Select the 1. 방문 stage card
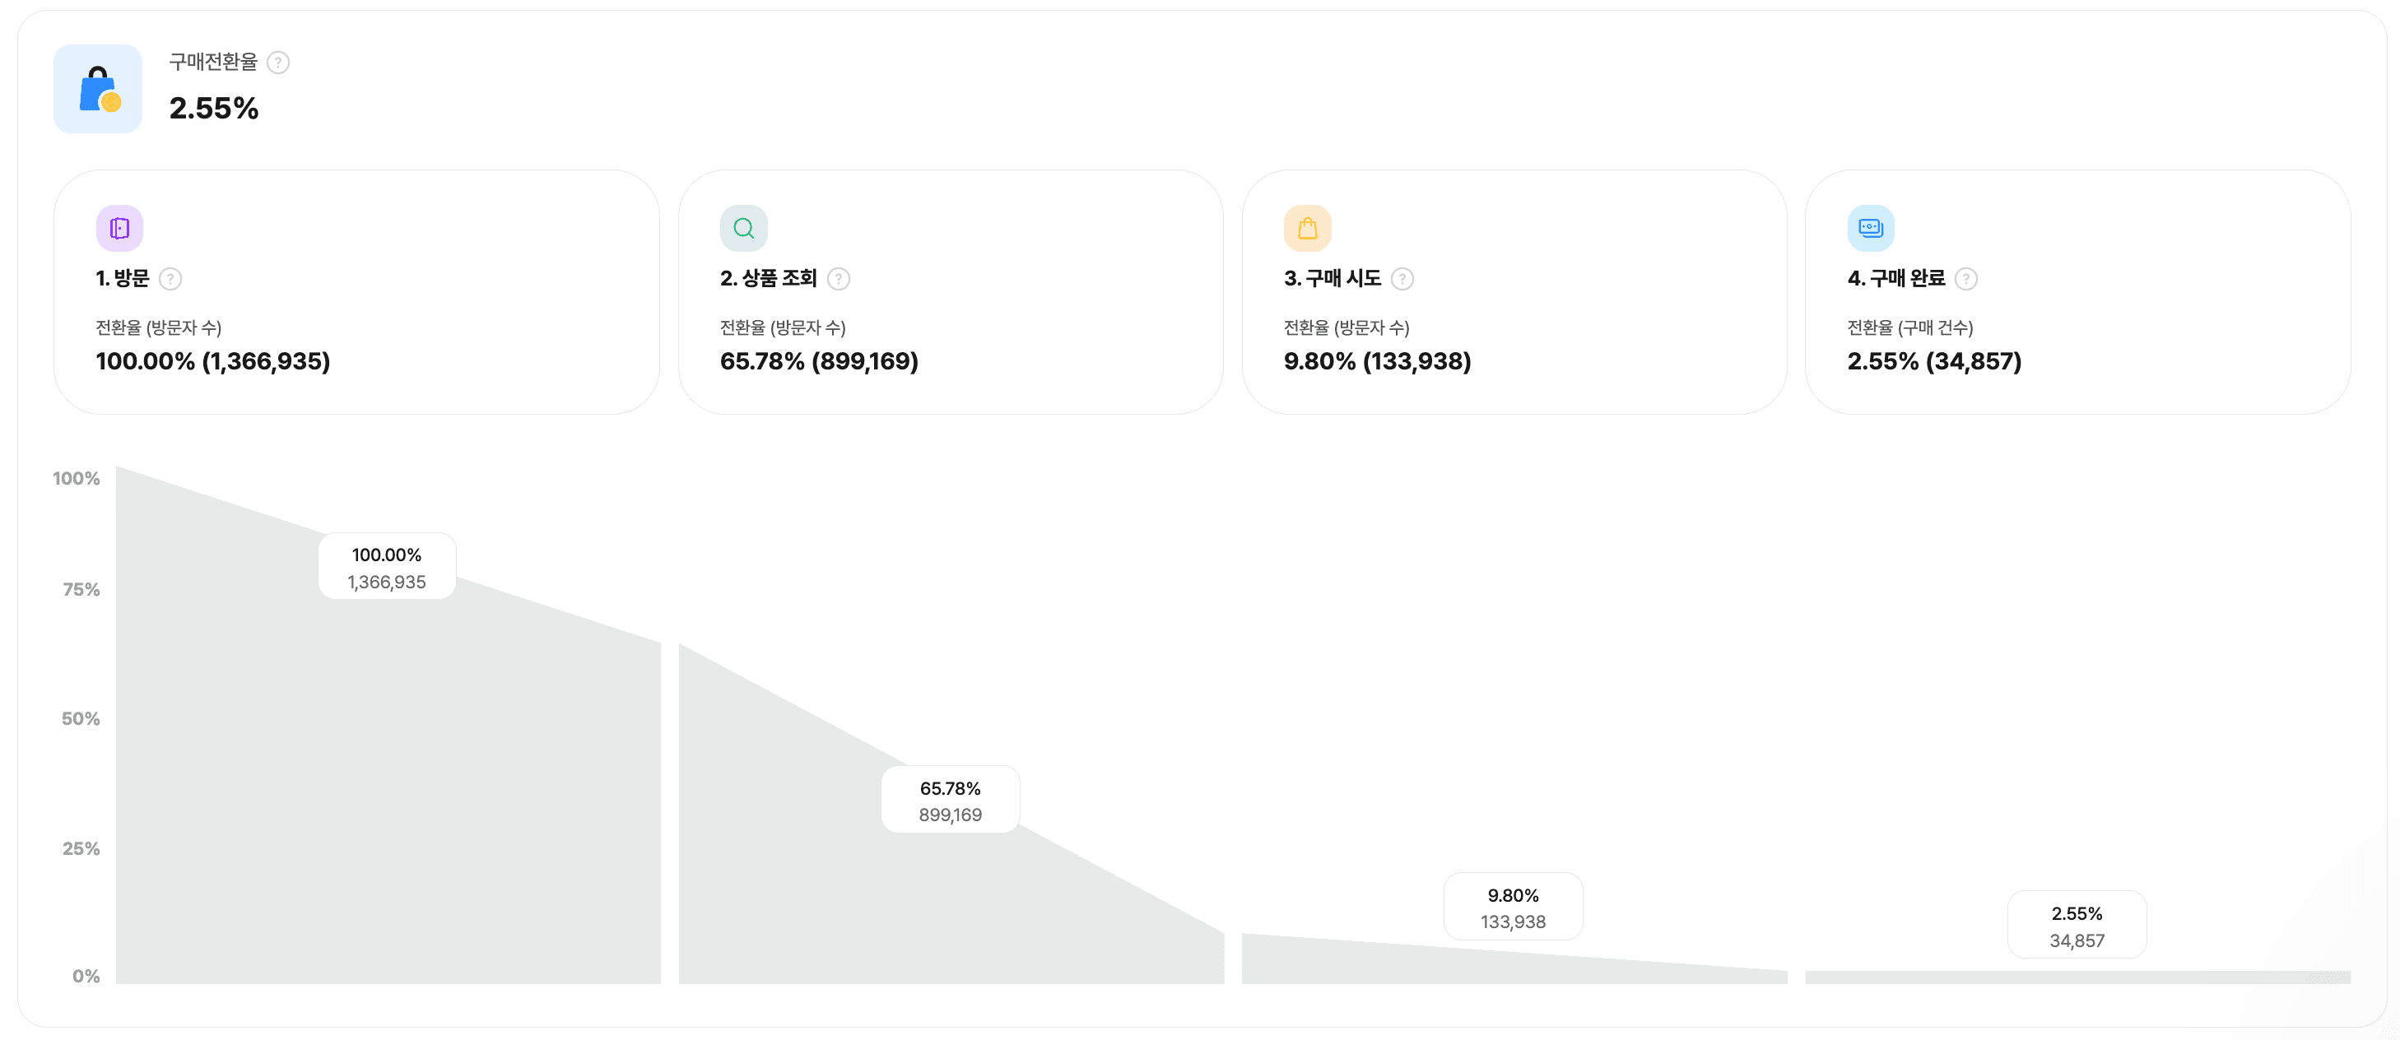2400x1040 pixels. 358,291
